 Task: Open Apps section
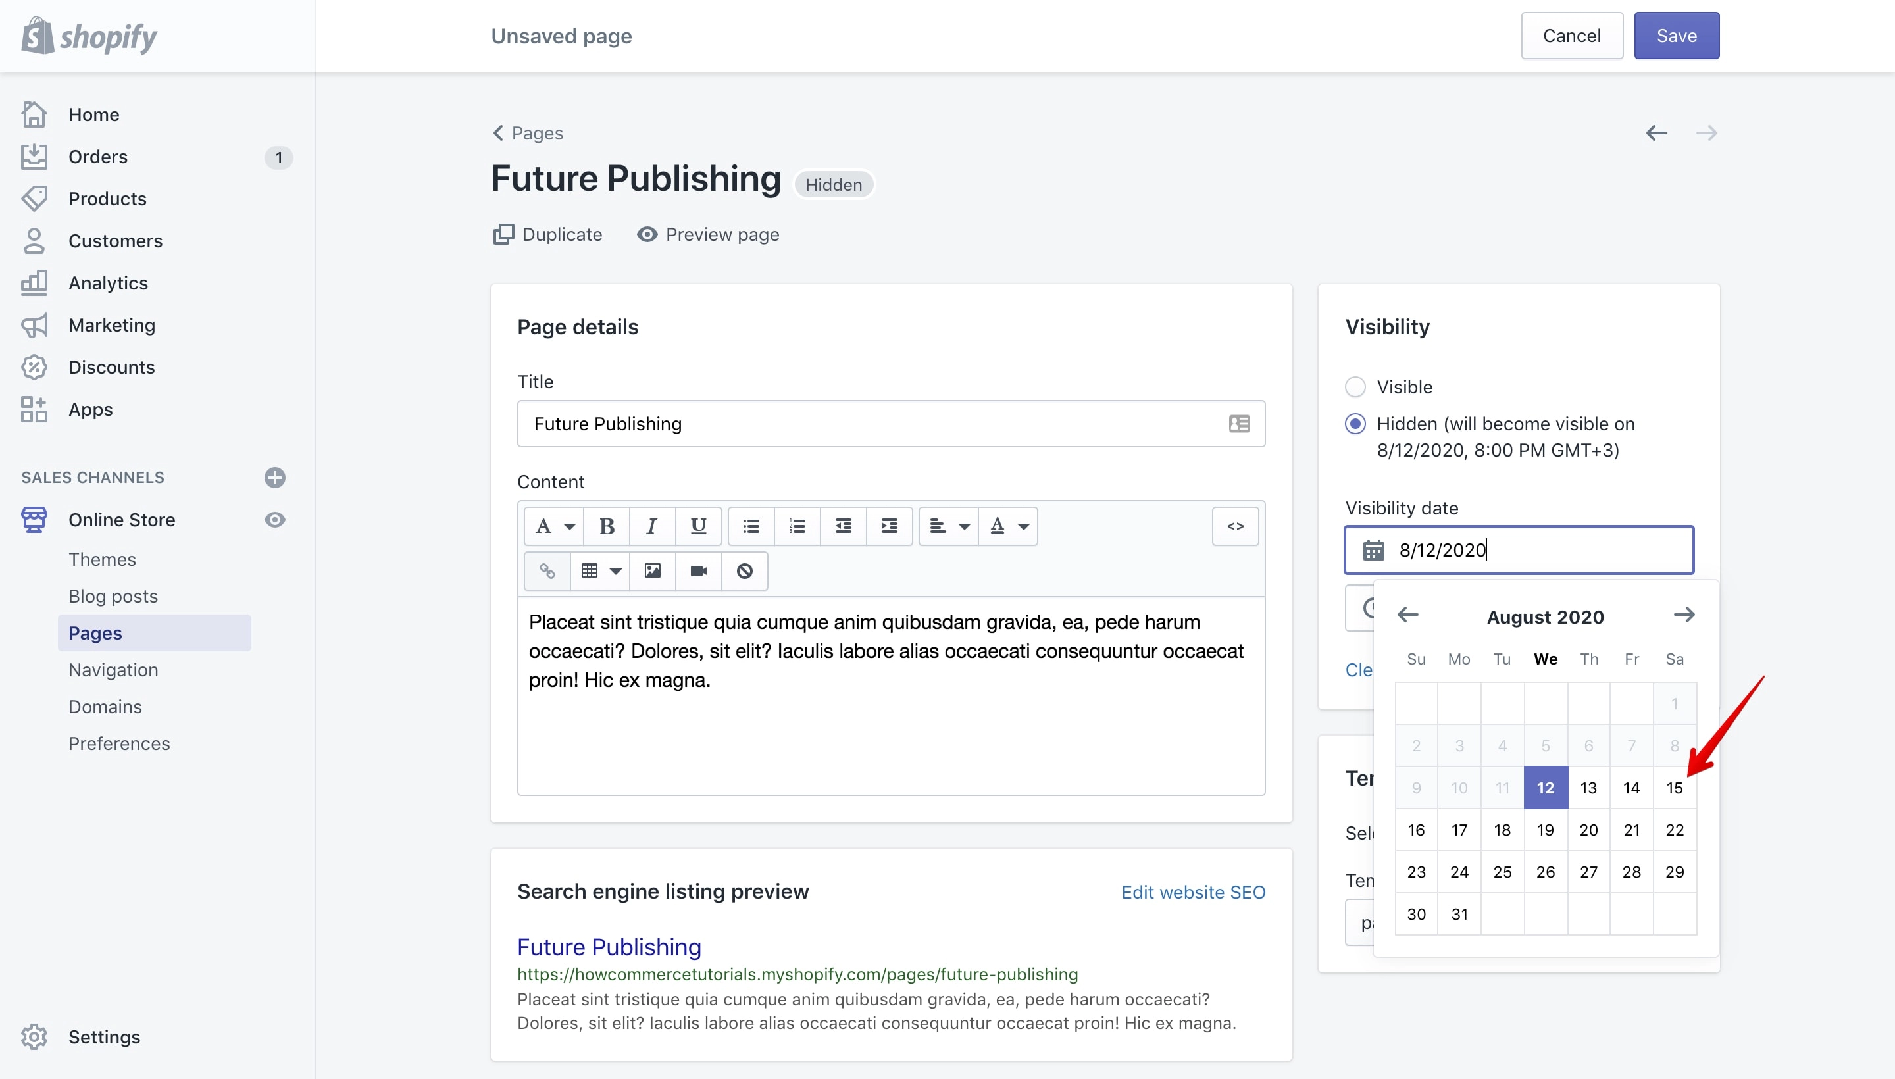click(x=90, y=409)
